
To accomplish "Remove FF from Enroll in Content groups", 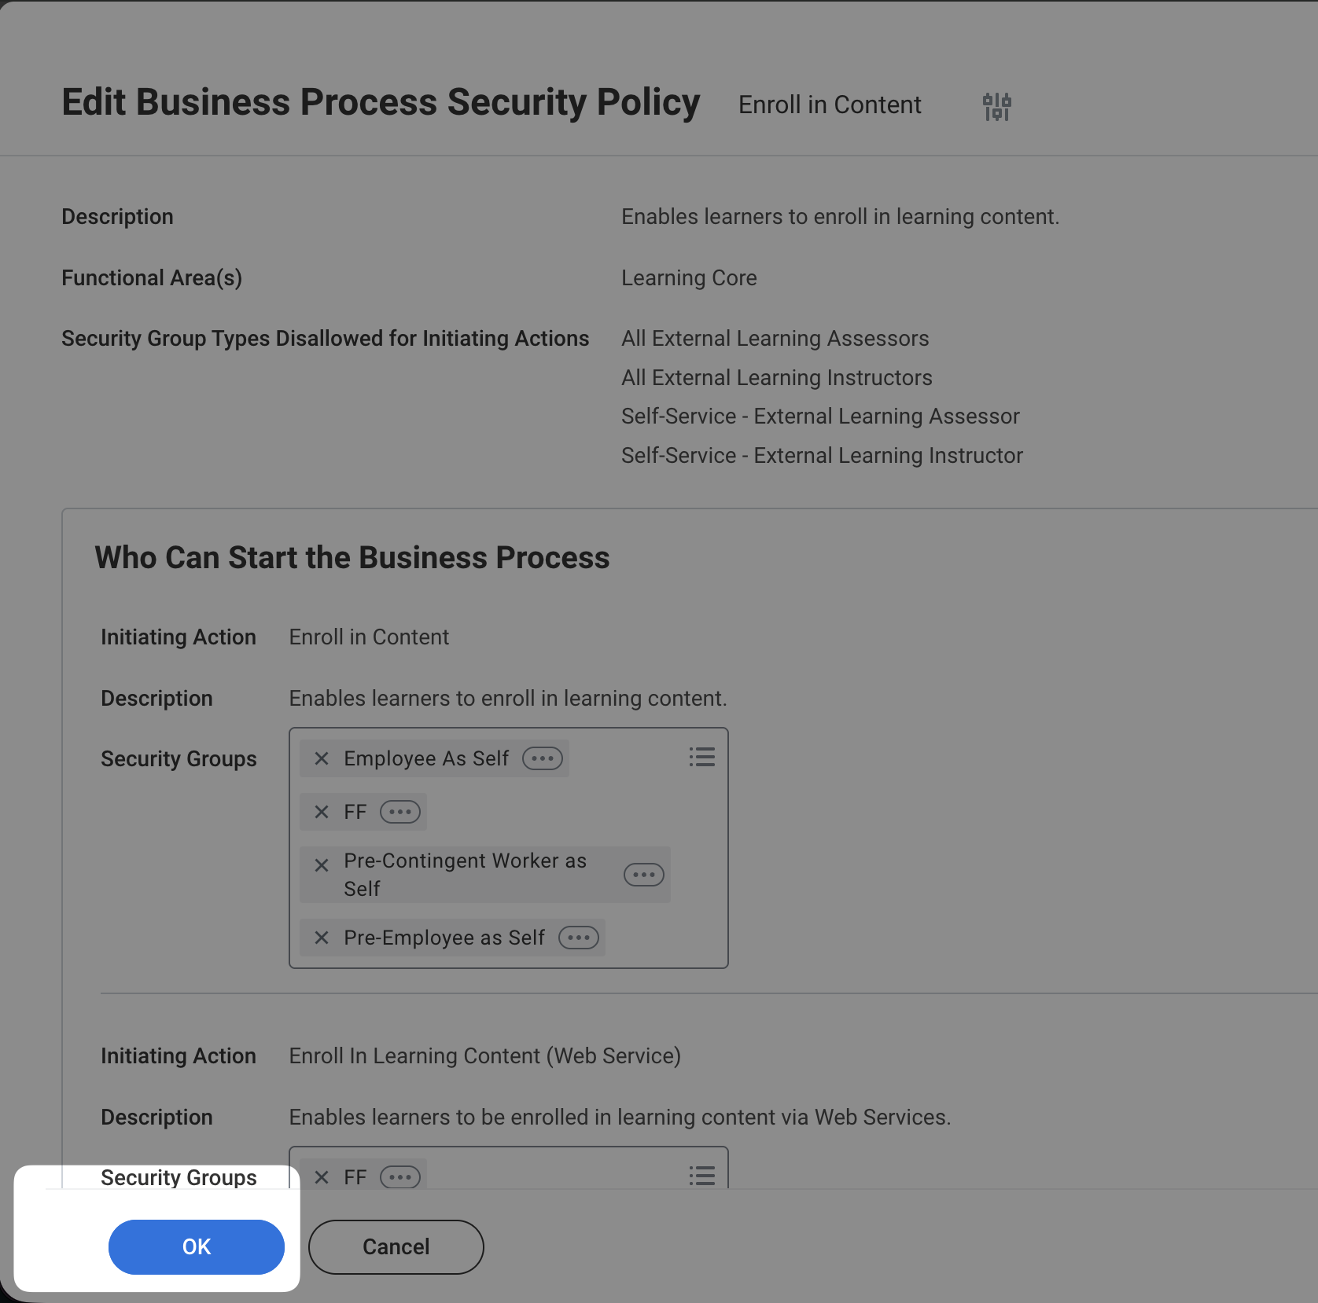I will coord(322,812).
